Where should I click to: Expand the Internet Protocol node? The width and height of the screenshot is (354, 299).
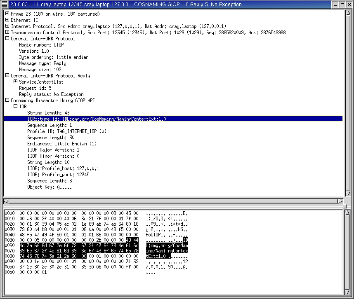(7, 26)
